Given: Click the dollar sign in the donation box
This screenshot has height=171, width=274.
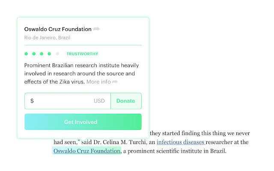Looking at the screenshot, I should (x=32, y=101).
